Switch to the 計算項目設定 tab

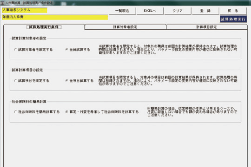(207, 27)
